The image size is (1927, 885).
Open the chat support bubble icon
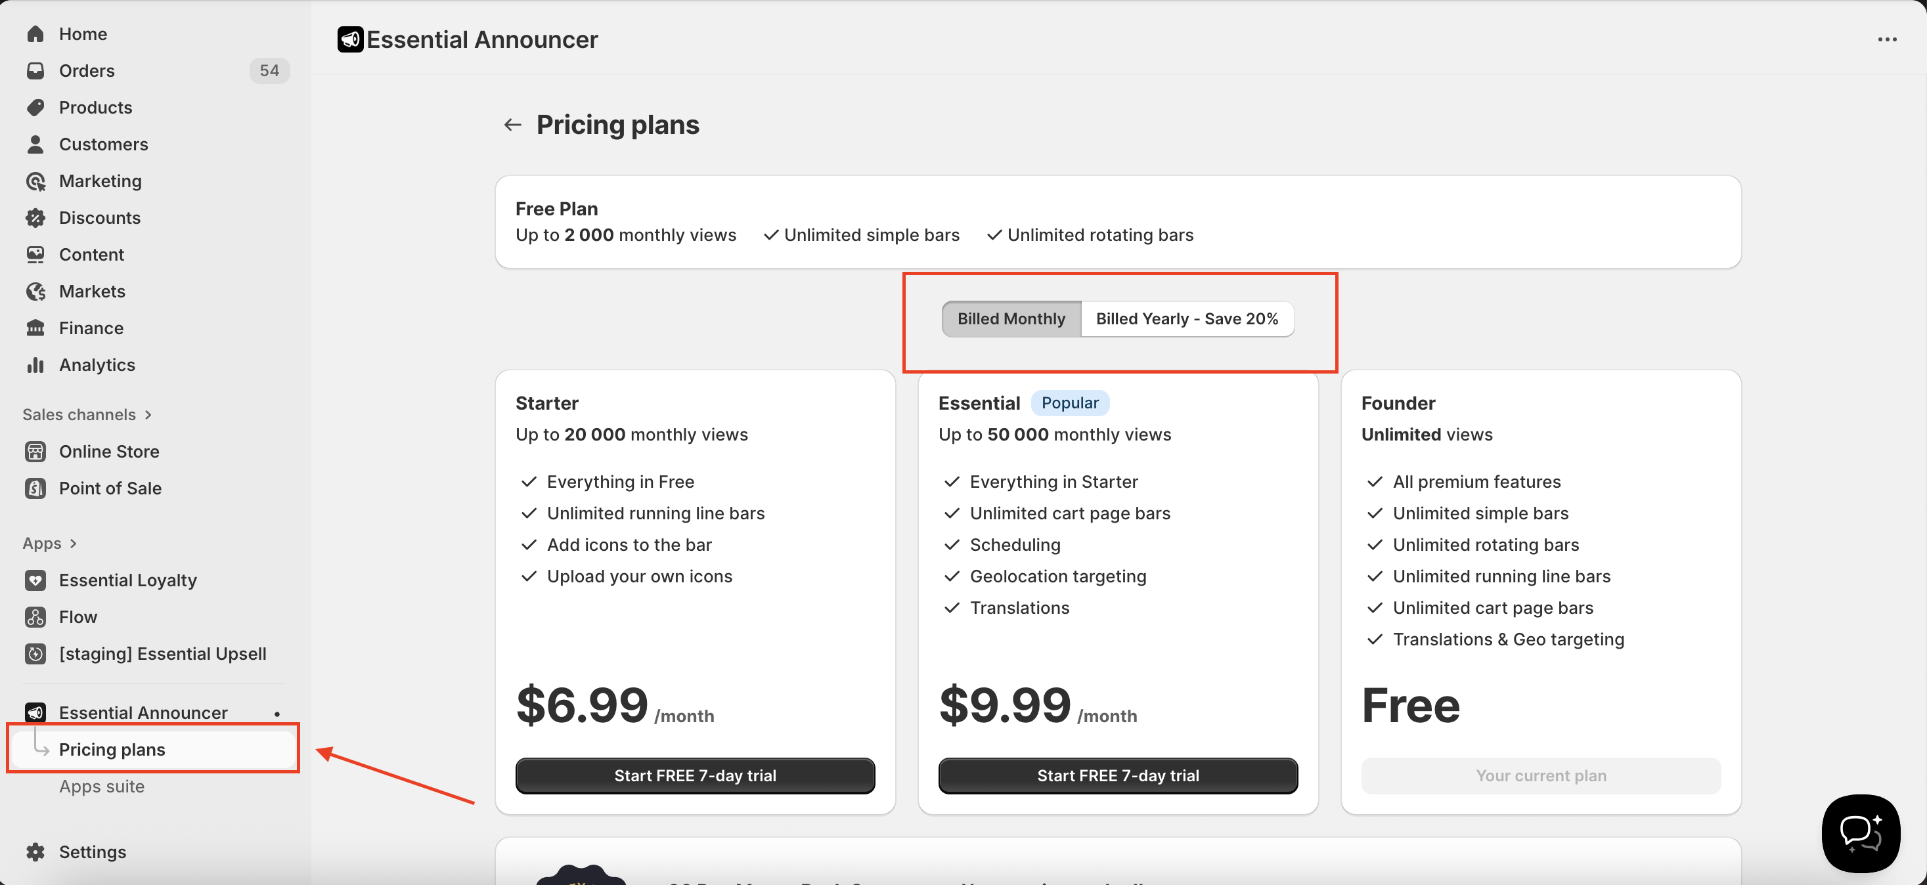point(1861,832)
